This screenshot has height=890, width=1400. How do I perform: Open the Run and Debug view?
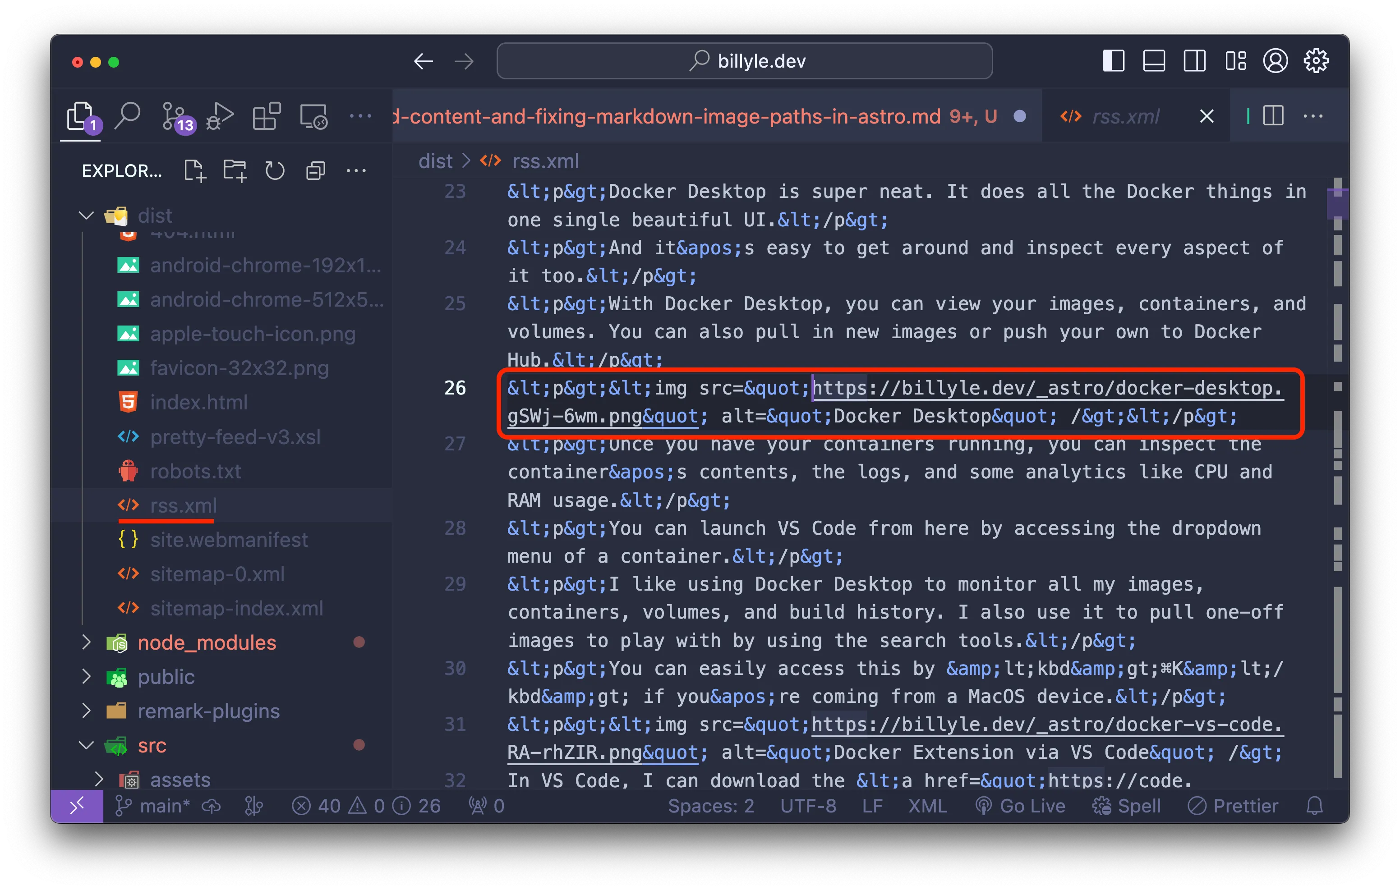click(220, 116)
